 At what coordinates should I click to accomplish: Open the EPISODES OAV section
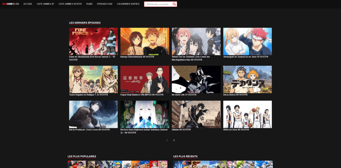105,4
